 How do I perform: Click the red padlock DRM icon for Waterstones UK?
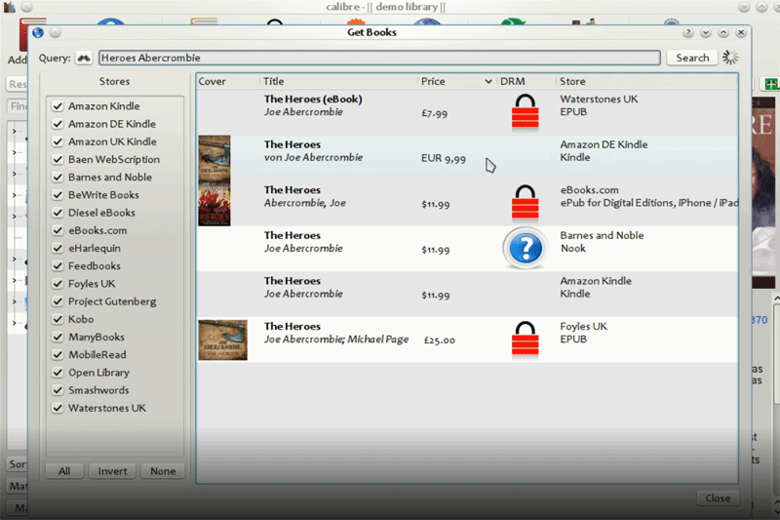tap(525, 113)
